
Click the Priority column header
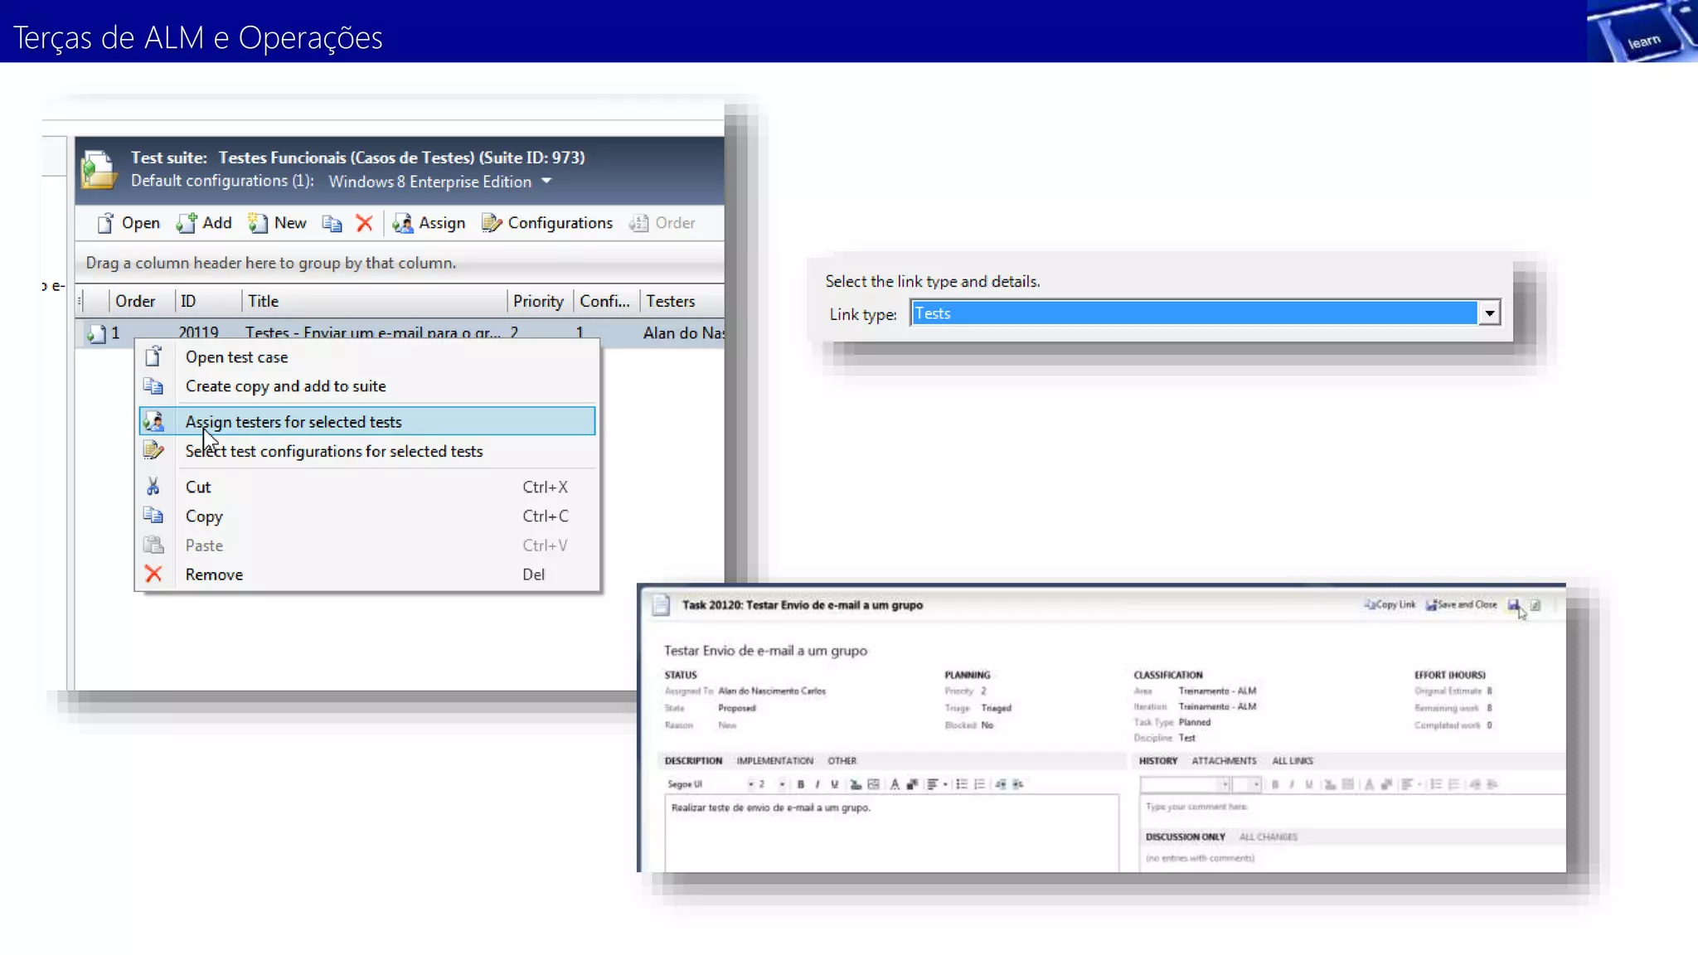click(538, 302)
